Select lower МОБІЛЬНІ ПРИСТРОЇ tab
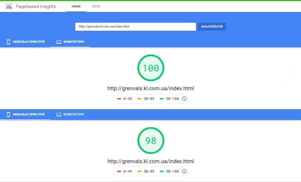301x182 pixels. 25,114
